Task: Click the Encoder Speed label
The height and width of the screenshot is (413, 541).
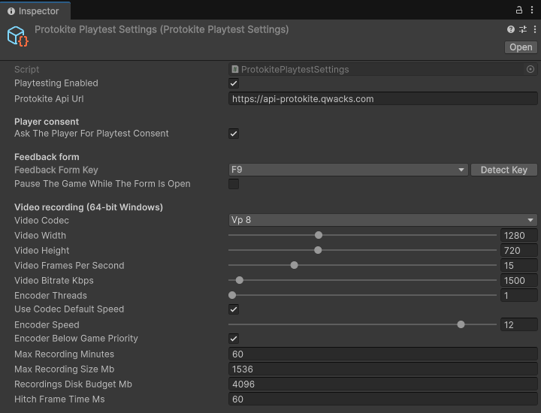Action: click(47, 324)
